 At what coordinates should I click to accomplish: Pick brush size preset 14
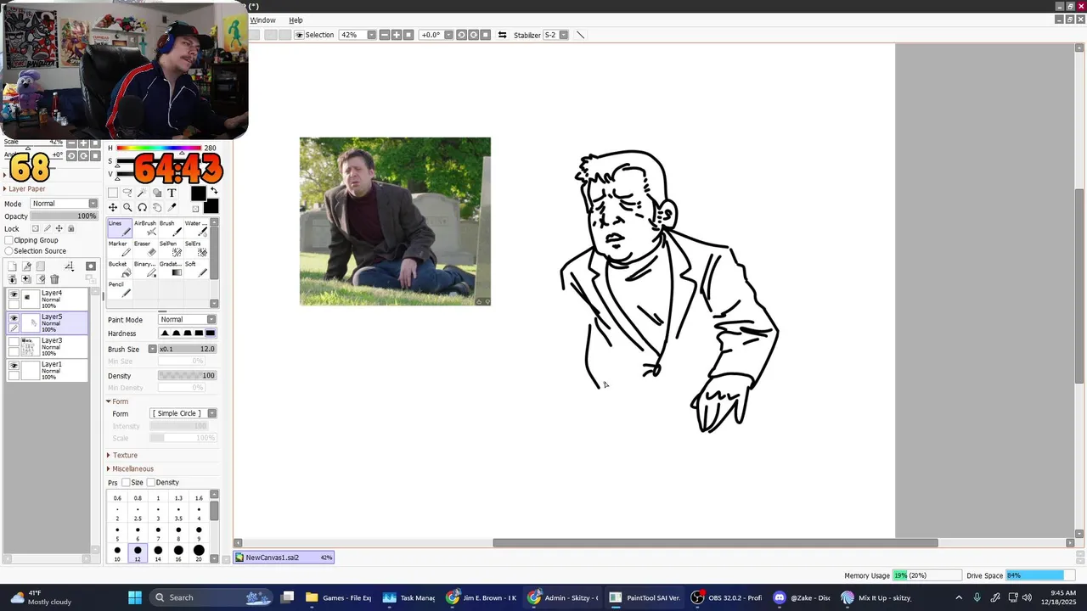158,553
